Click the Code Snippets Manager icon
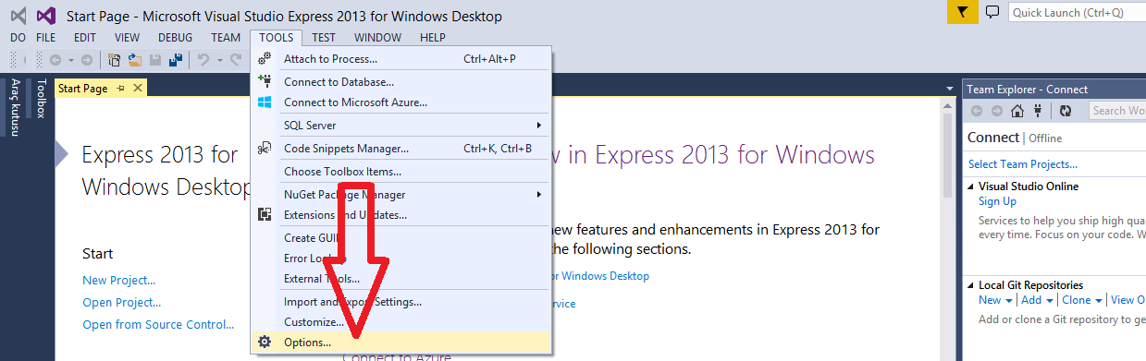 [265, 148]
